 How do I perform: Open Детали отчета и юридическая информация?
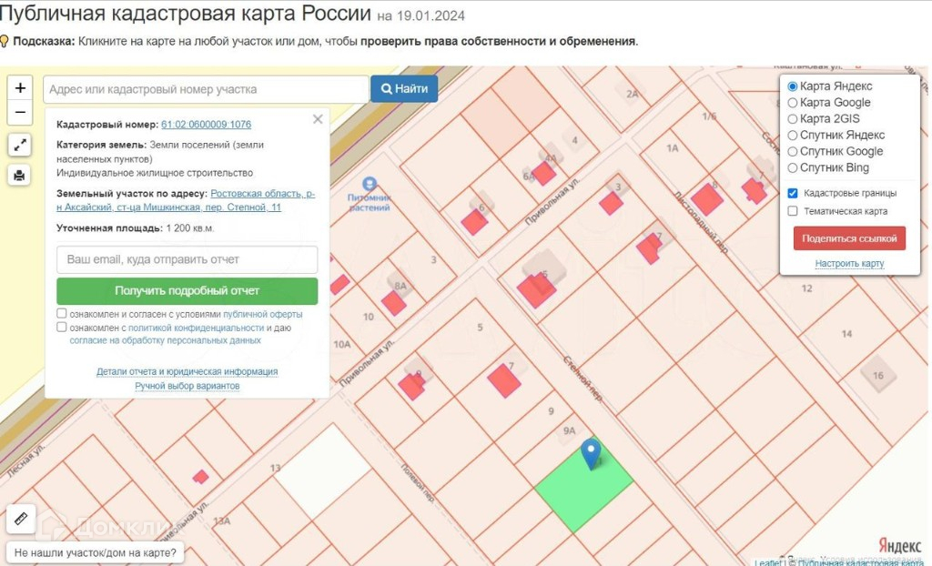click(187, 371)
